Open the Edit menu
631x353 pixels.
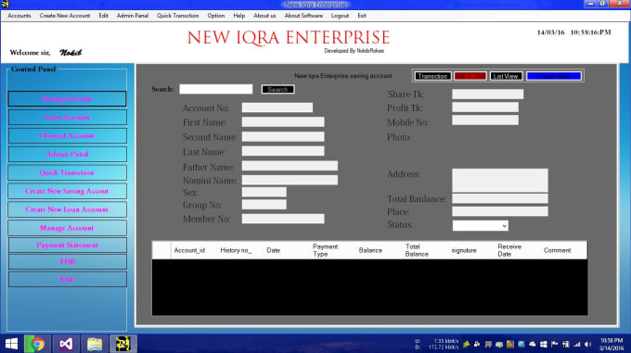[103, 16]
